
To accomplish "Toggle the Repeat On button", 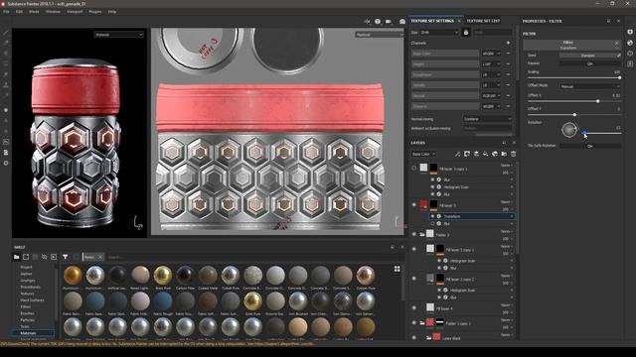I will 590,63.
